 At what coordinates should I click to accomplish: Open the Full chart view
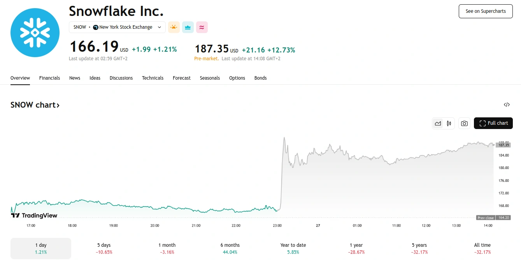point(493,123)
